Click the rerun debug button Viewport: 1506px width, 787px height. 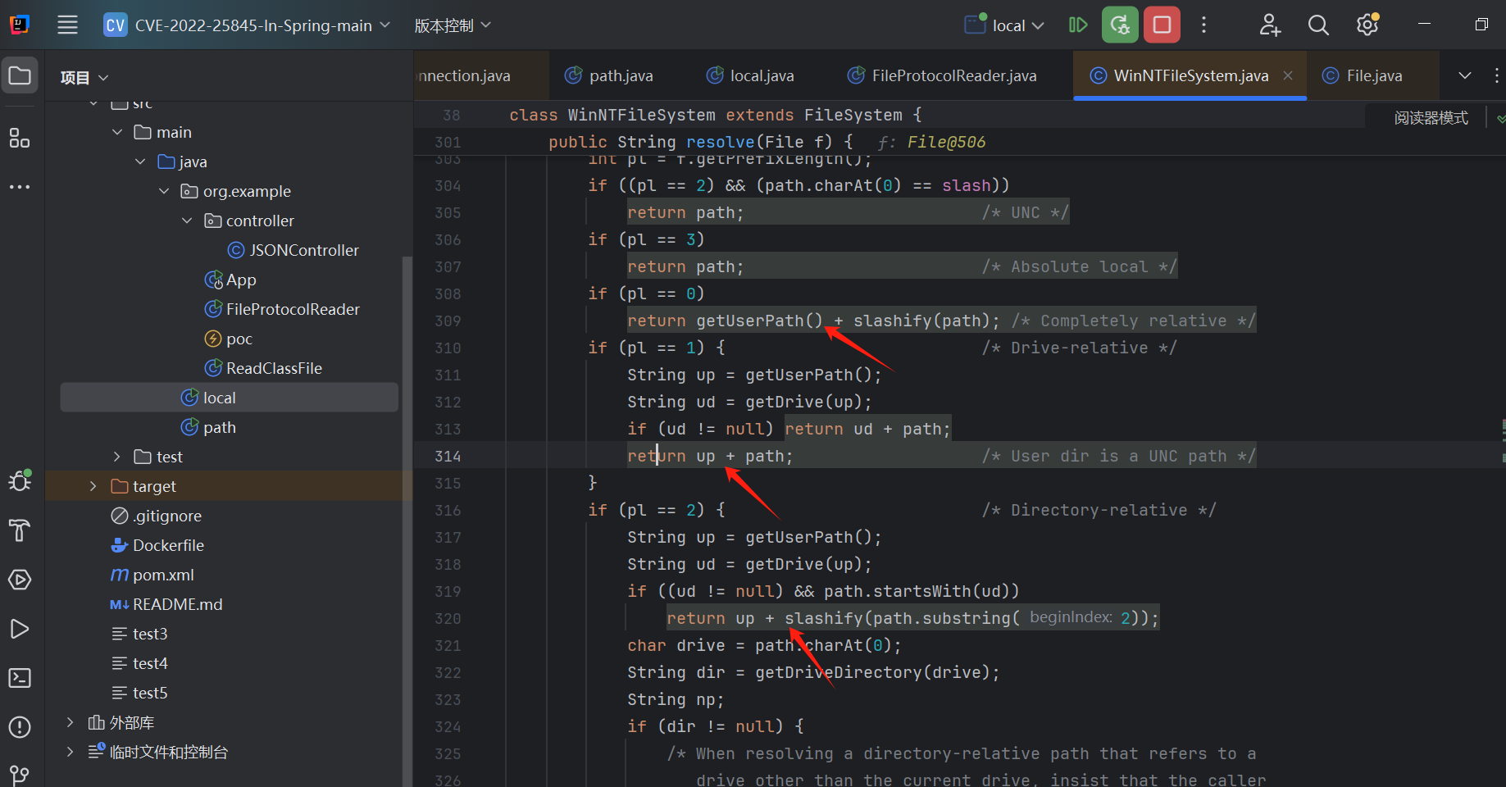pos(1120,25)
